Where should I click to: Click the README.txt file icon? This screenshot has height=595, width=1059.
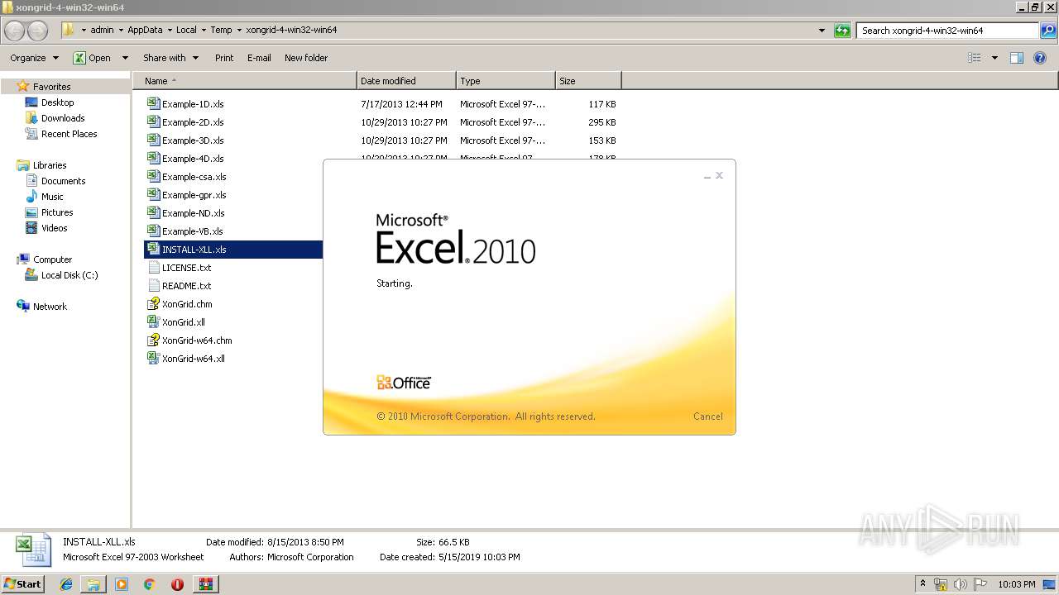pos(153,285)
